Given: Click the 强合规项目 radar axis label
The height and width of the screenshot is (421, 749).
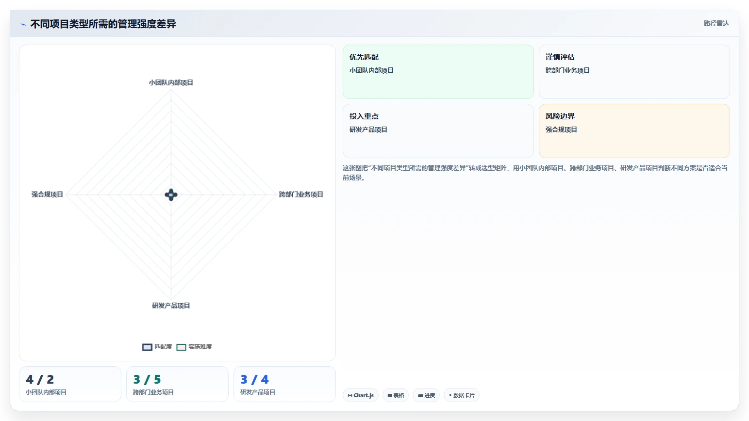Looking at the screenshot, I should point(47,194).
